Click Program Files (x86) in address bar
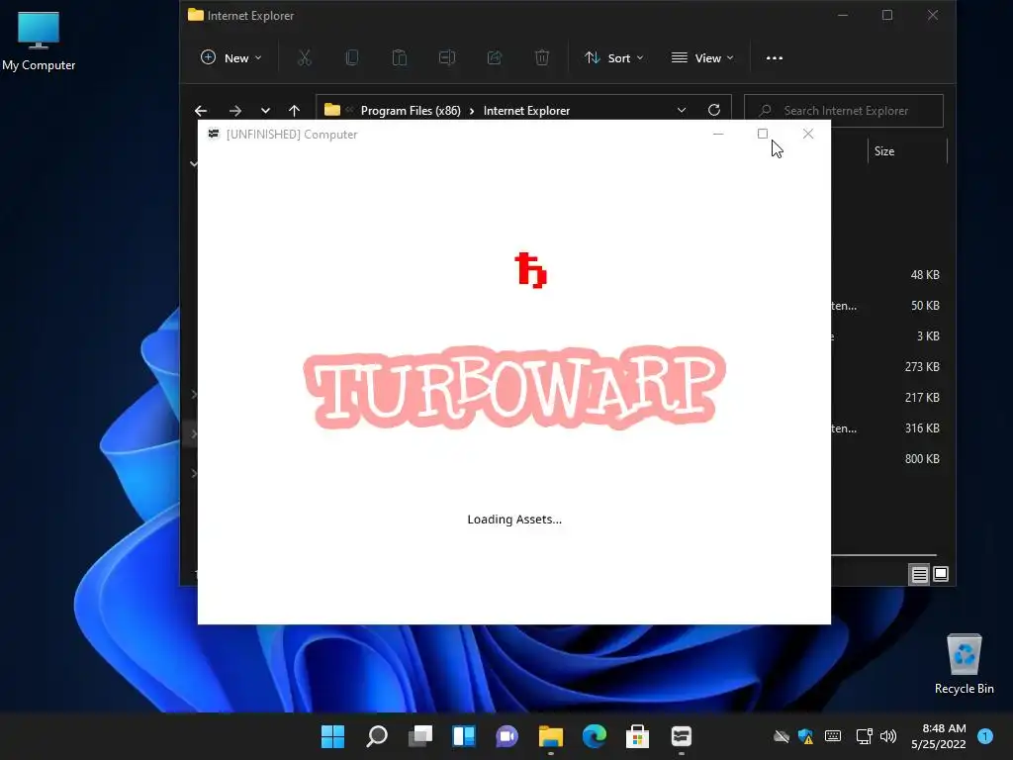 point(411,111)
